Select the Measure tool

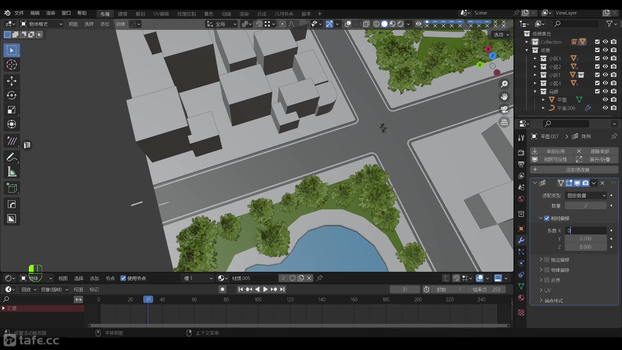tap(12, 172)
